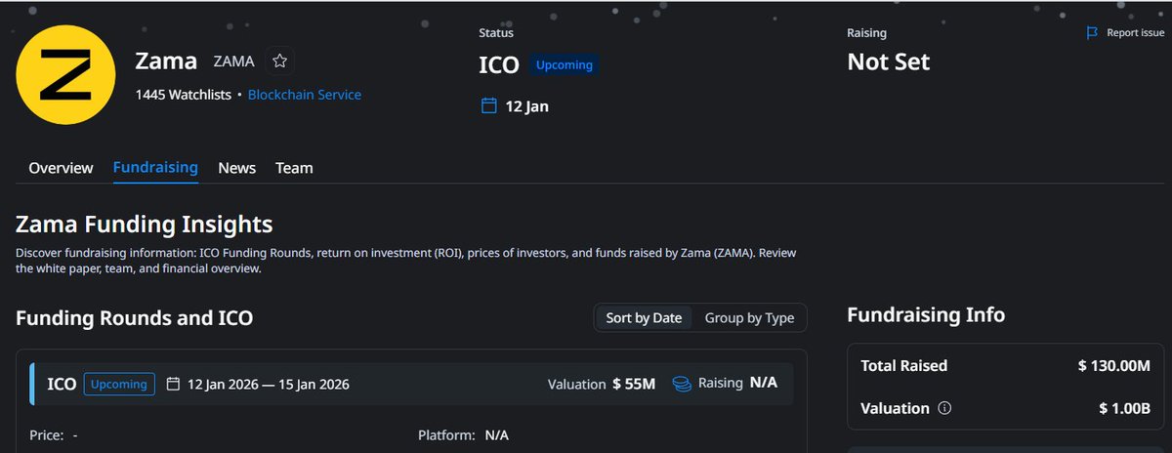Viewport: 1172px width, 453px height.
Task: Click the 1445 Watchlists text
Action: 184,95
